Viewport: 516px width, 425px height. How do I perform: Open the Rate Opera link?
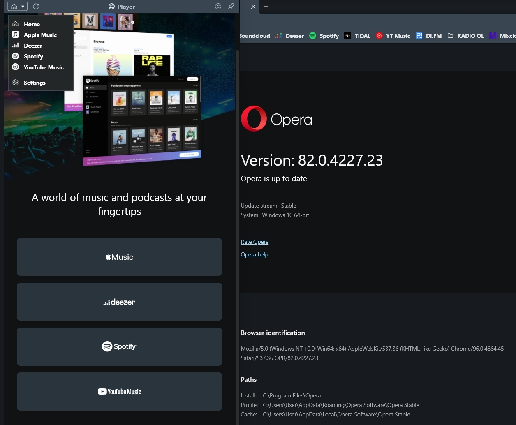(255, 242)
